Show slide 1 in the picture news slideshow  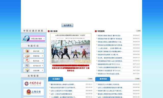click(x=76, y=62)
